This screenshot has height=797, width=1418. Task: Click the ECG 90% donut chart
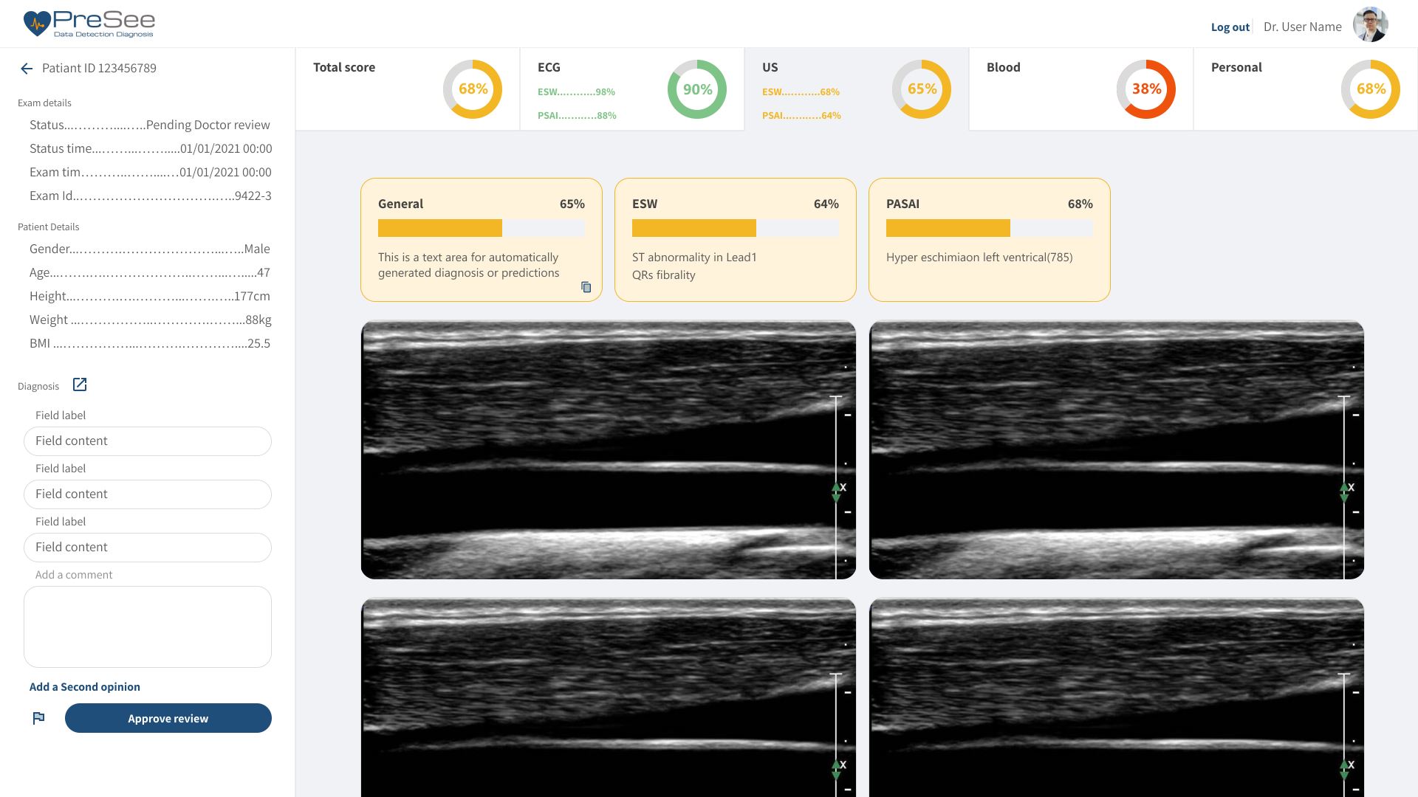coord(697,89)
